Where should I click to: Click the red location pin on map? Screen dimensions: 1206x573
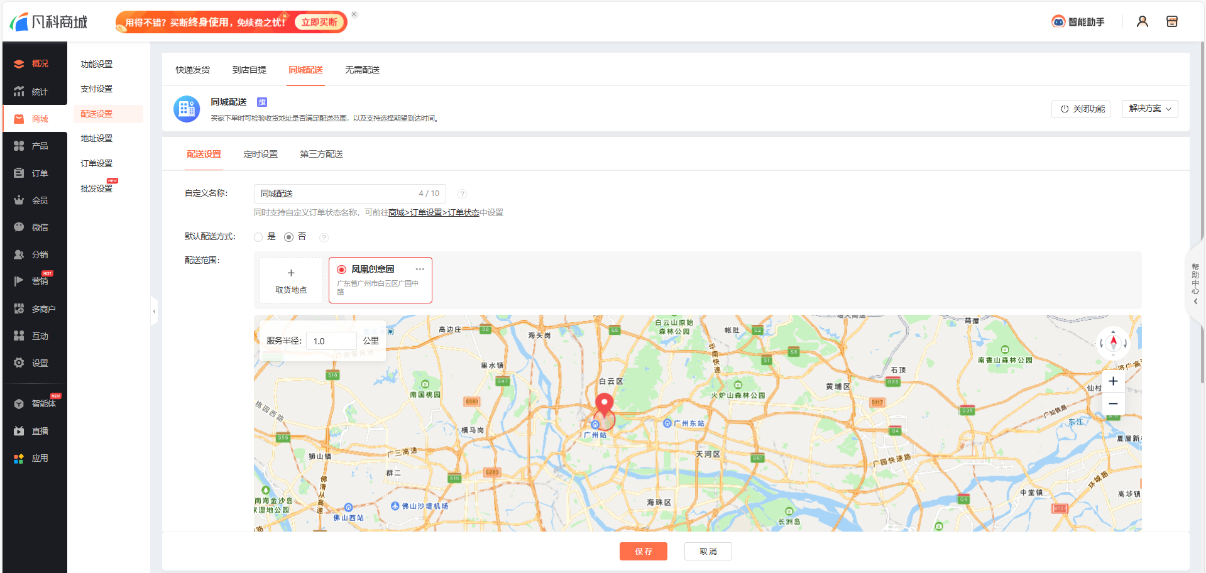click(604, 404)
